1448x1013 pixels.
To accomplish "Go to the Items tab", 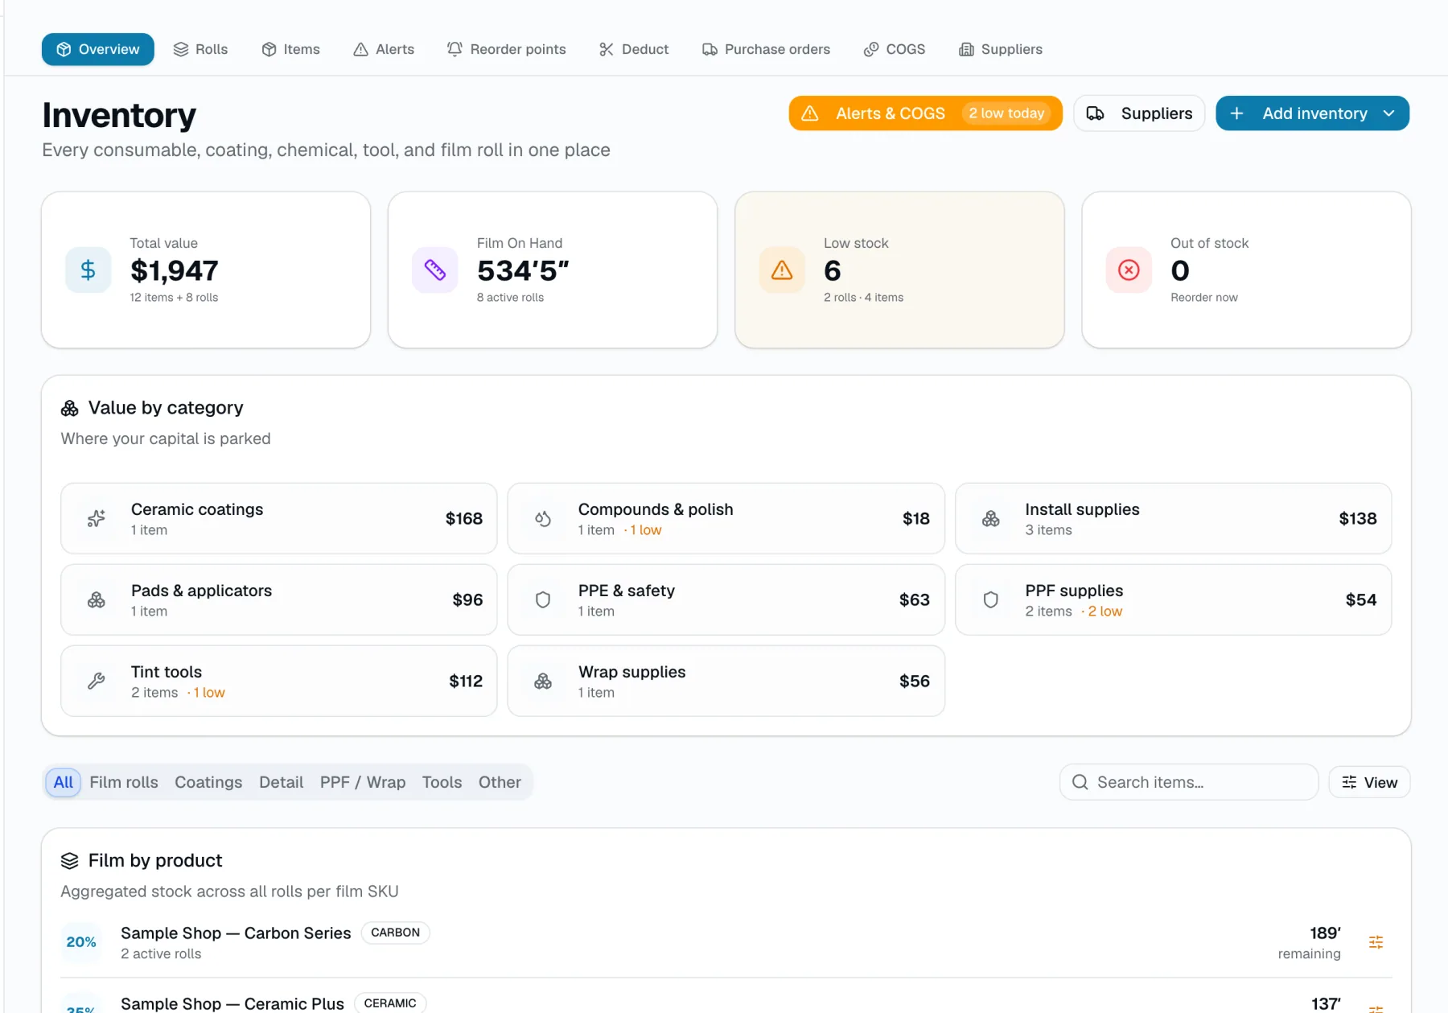I will click(x=290, y=49).
